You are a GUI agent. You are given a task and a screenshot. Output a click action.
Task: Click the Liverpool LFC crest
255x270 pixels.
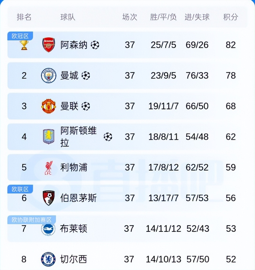click(49, 167)
